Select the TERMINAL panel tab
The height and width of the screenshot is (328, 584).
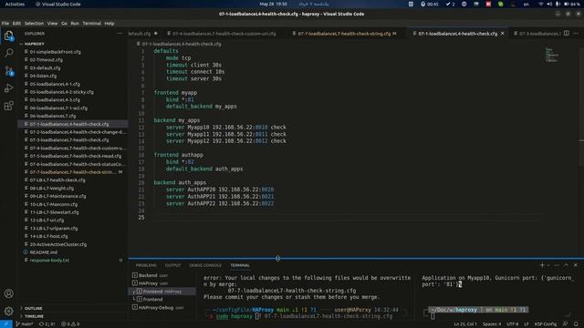tap(240, 265)
